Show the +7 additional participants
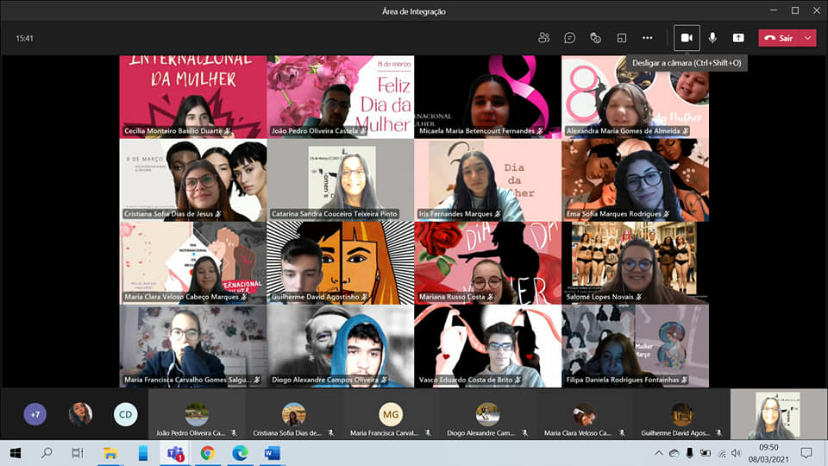Image resolution: width=828 pixels, height=466 pixels. pyautogui.click(x=34, y=415)
